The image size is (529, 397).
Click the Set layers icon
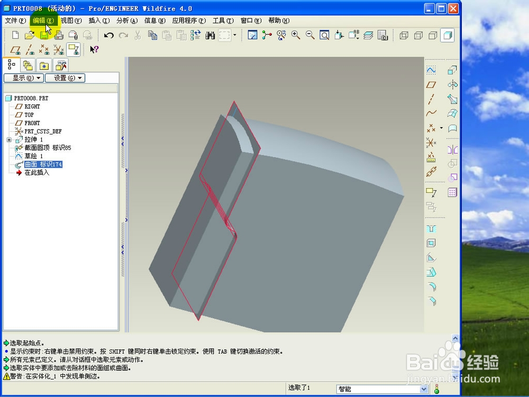point(368,35)
